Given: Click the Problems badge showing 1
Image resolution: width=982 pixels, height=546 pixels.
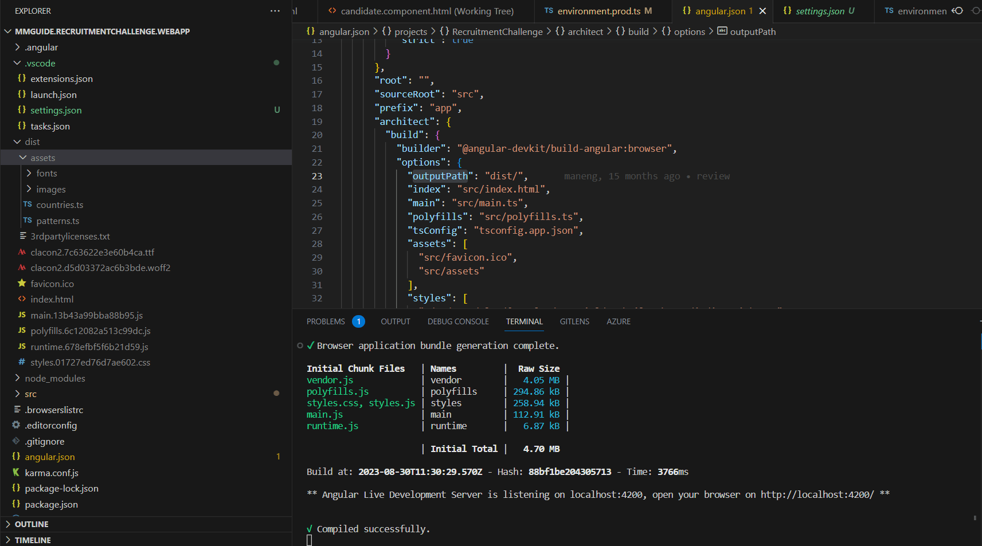Looking at the screenshot, I should tap(359, 321).
